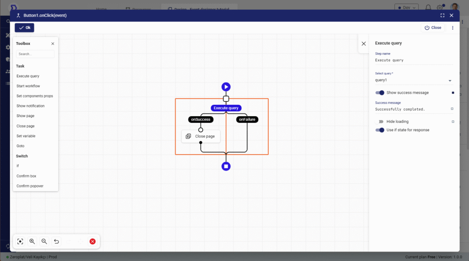Zoom in on the workflow canvas
The height and width of the screenshot is (261, 469).
[32, 241]
